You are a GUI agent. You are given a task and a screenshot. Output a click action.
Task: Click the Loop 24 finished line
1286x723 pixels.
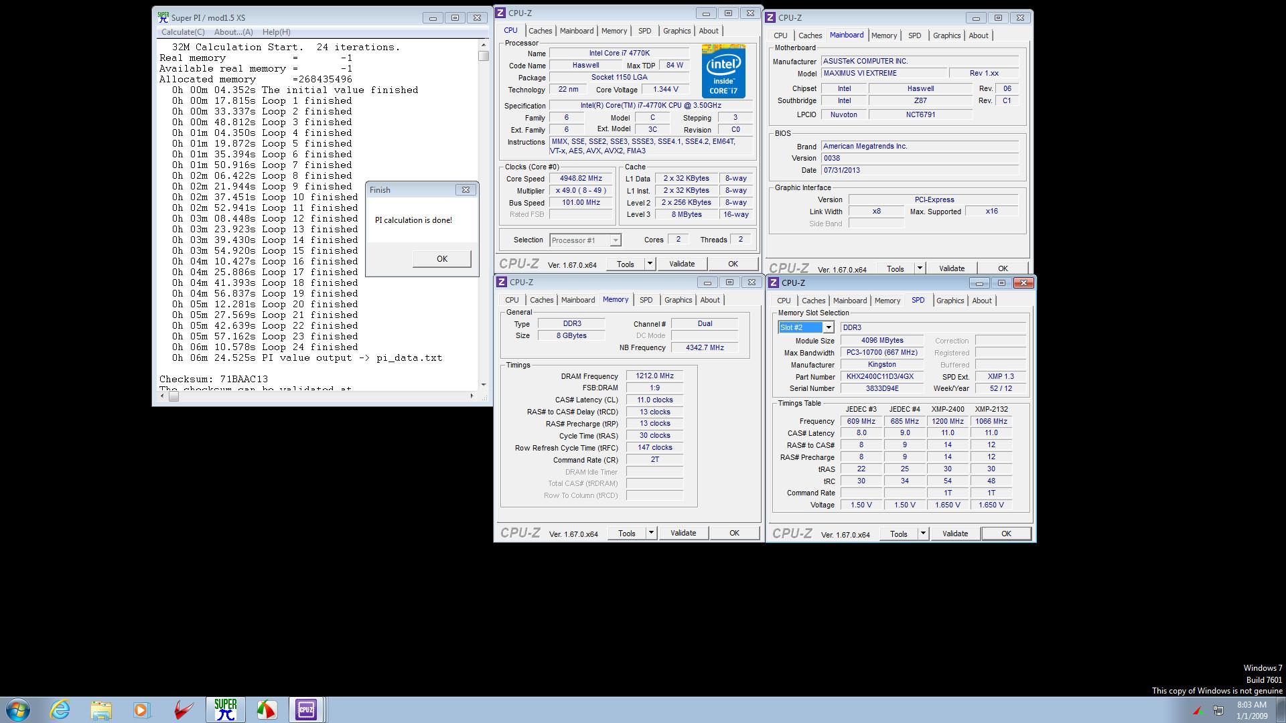265,347
